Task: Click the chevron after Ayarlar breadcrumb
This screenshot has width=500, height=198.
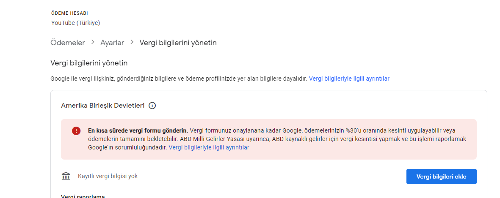Action: (132, 42)
